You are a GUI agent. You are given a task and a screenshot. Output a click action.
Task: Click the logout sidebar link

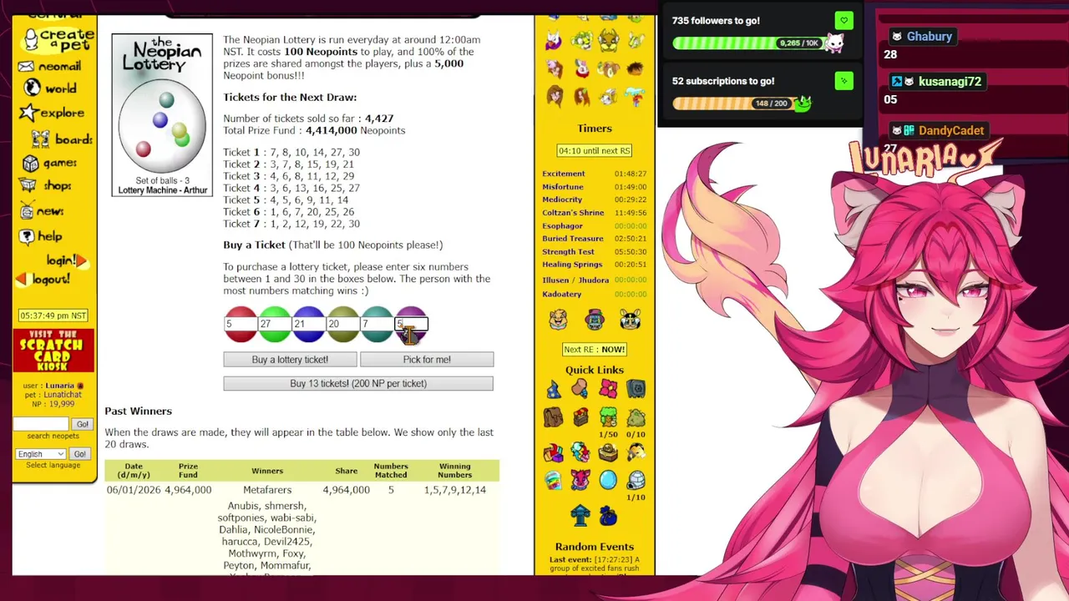click(43, 280)
